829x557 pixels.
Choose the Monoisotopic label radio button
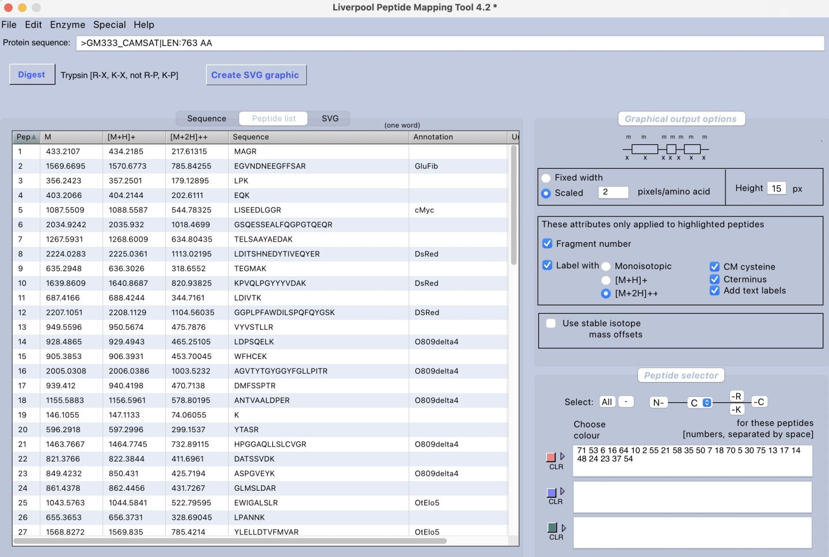[x=606, y=266]
